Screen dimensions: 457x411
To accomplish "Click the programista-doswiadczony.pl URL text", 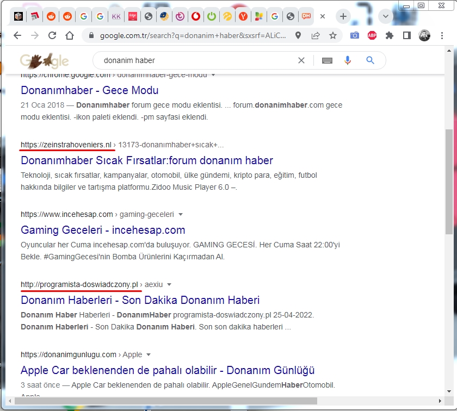I will [79, 284].
